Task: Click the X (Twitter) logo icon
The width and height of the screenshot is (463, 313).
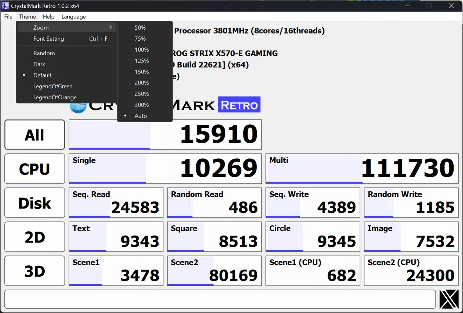Action: [x=449, y=299]
